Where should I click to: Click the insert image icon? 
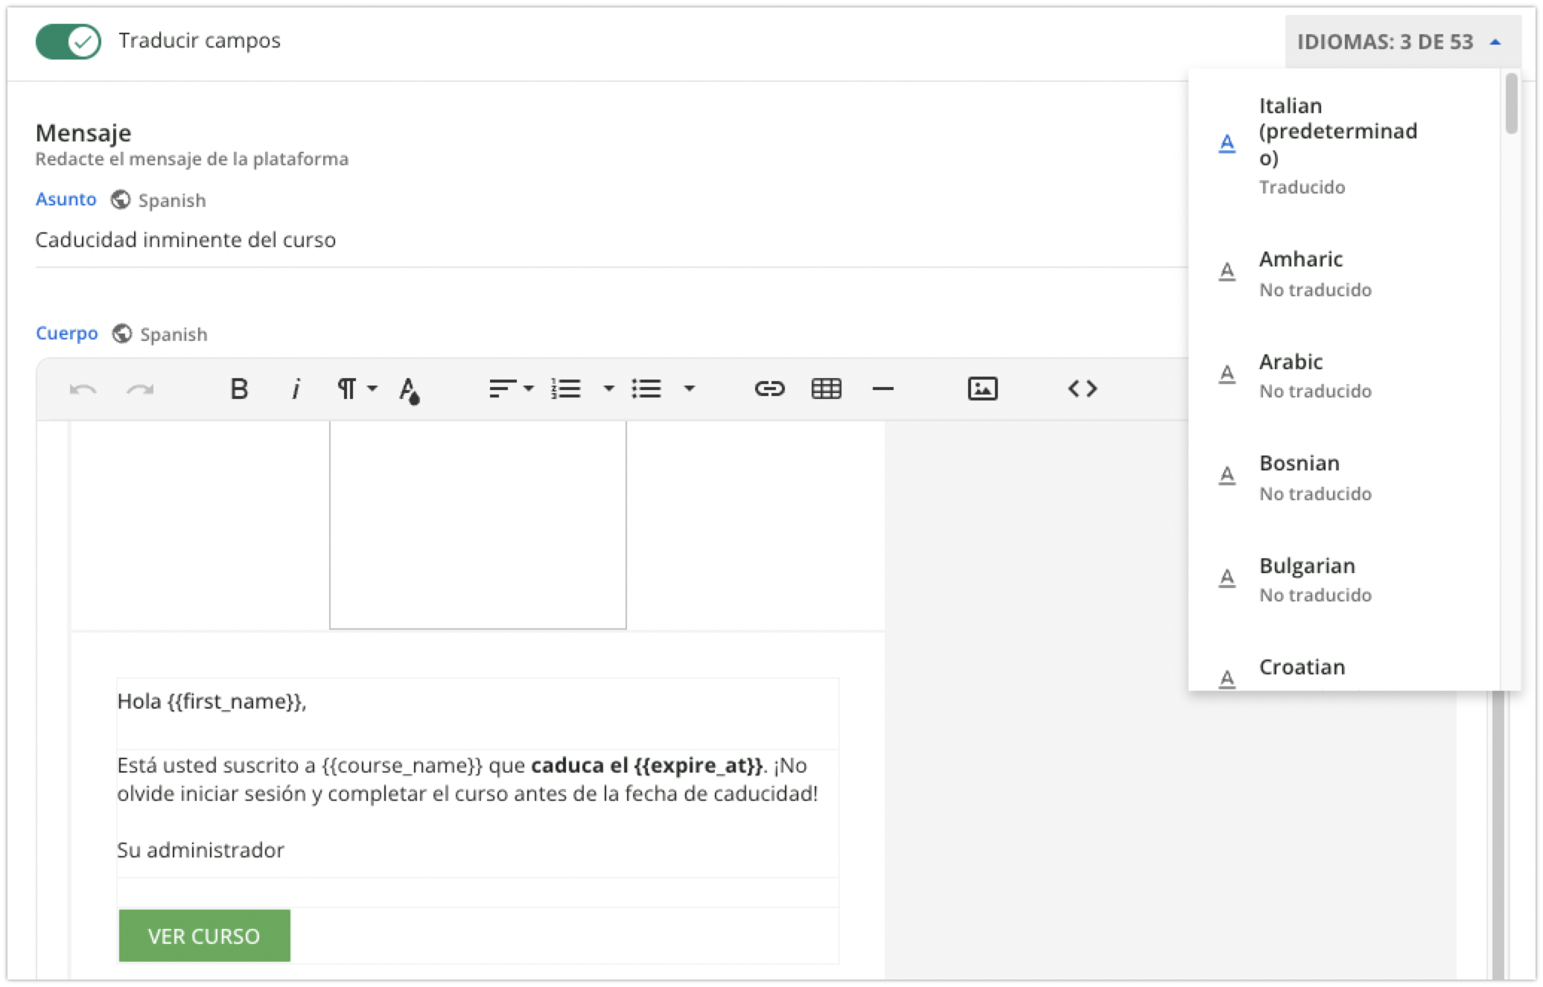pyautogui.click(x=982, y=389)
